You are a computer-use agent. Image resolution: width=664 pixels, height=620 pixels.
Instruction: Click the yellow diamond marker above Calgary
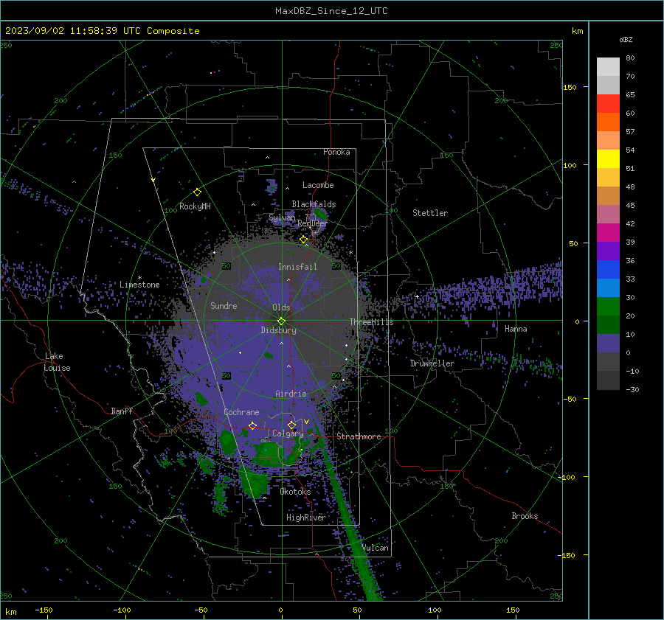(x=291, y=425)
